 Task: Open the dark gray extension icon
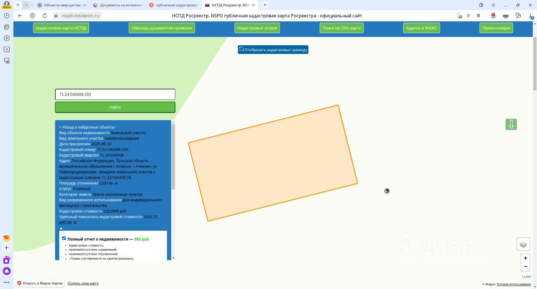coord(506,16)
